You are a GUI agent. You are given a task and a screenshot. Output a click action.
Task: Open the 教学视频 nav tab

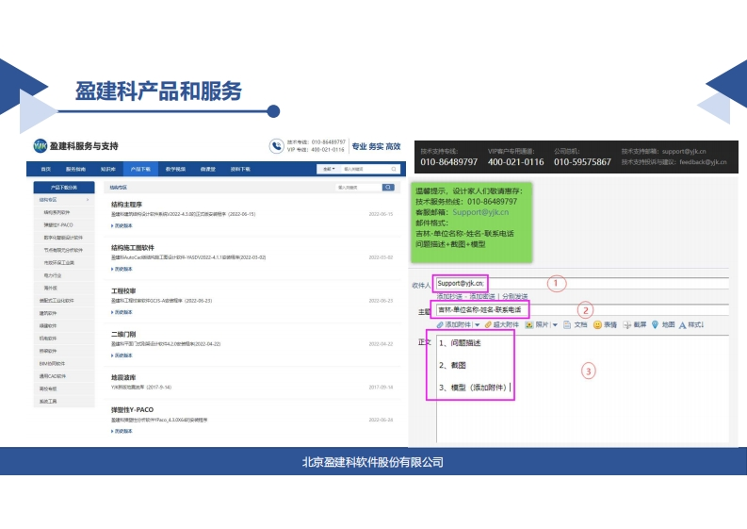[x=175, y=170]
